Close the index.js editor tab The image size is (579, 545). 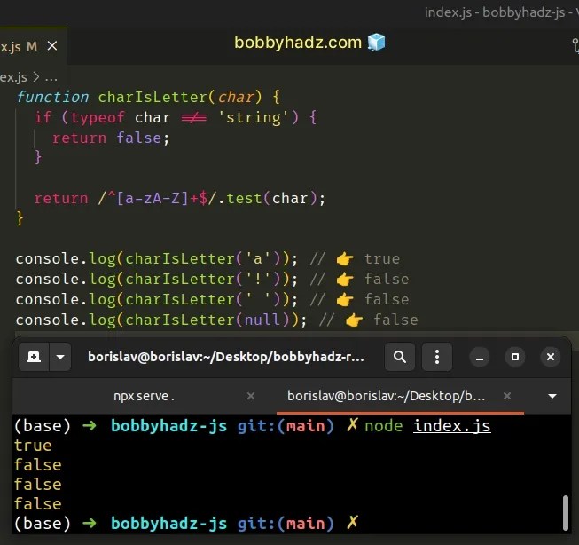(52, 46)
